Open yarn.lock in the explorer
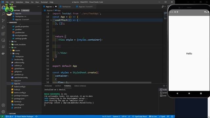This screenshot has height=118, width=210. (x=17, y=108)
